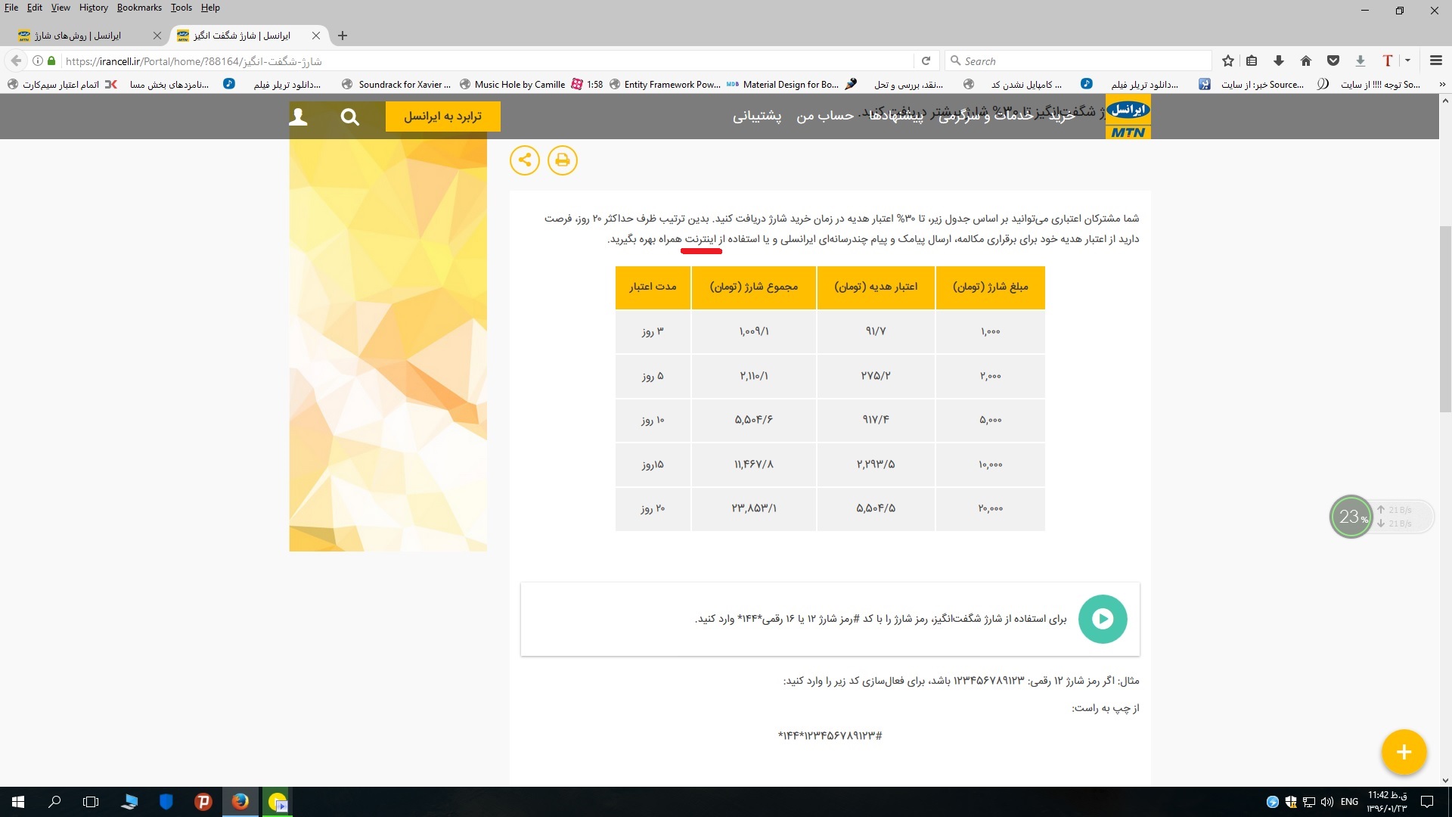
Task: Play the teal video button in the info box
Action: click(x=1103, y=619)
